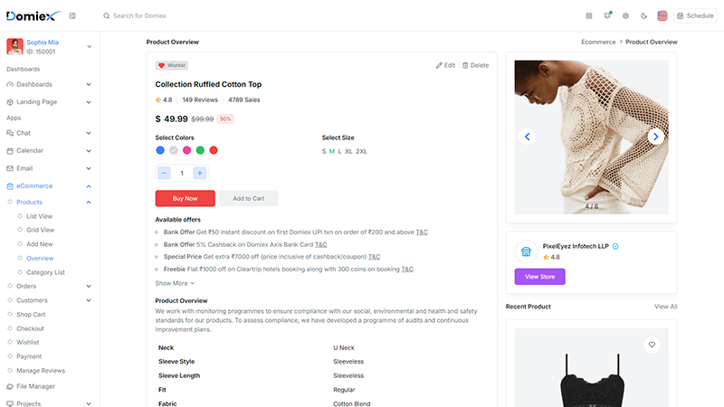Open Category List in the sidebar
Image resolution: width=724 pixels, height=407 pixels.
point(45,273)
